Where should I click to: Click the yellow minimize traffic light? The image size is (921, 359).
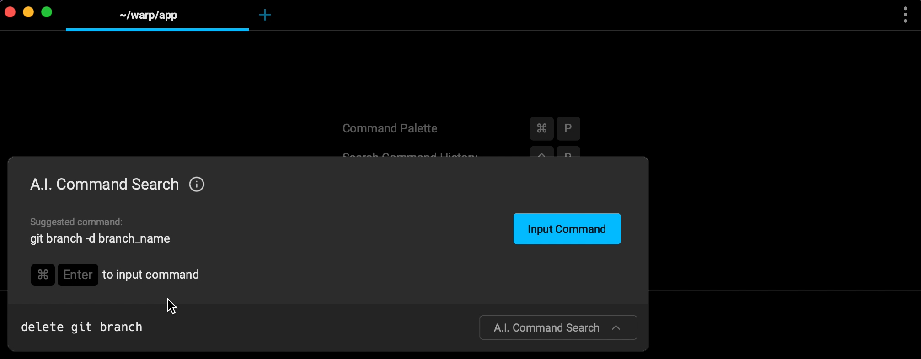28,12
